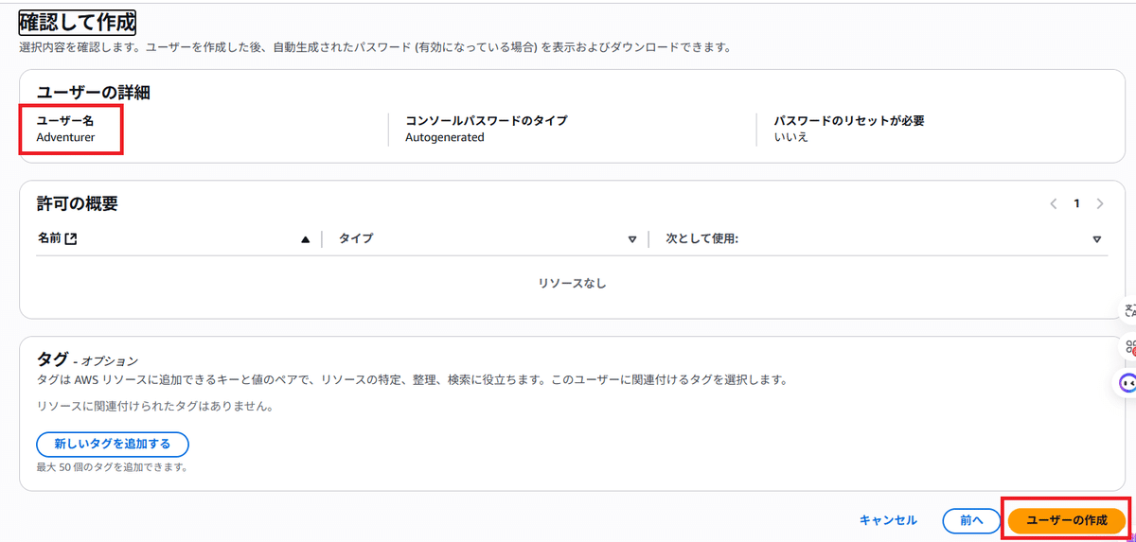
Task: Click the 名前 column header
Action: tap(48, 239)
